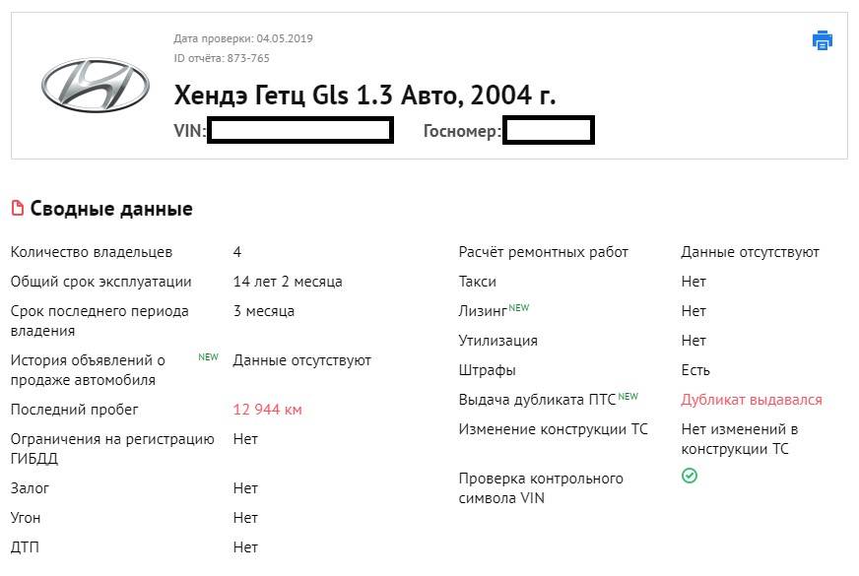Screen dimensions: 859x576
Task: Click the Сводные данные section heading
Action: 111,209
